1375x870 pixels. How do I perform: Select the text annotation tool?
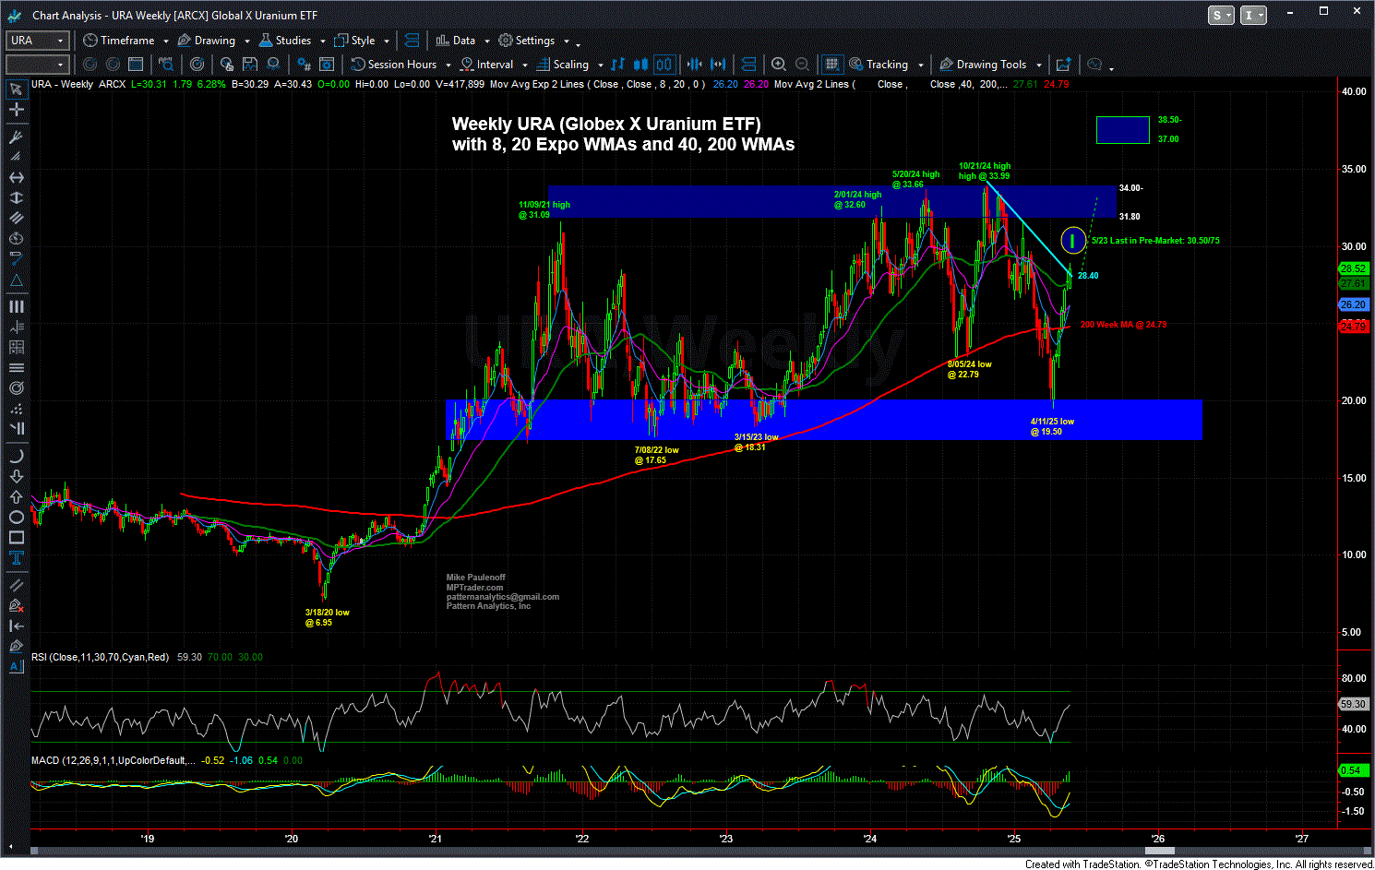[16, 557]
